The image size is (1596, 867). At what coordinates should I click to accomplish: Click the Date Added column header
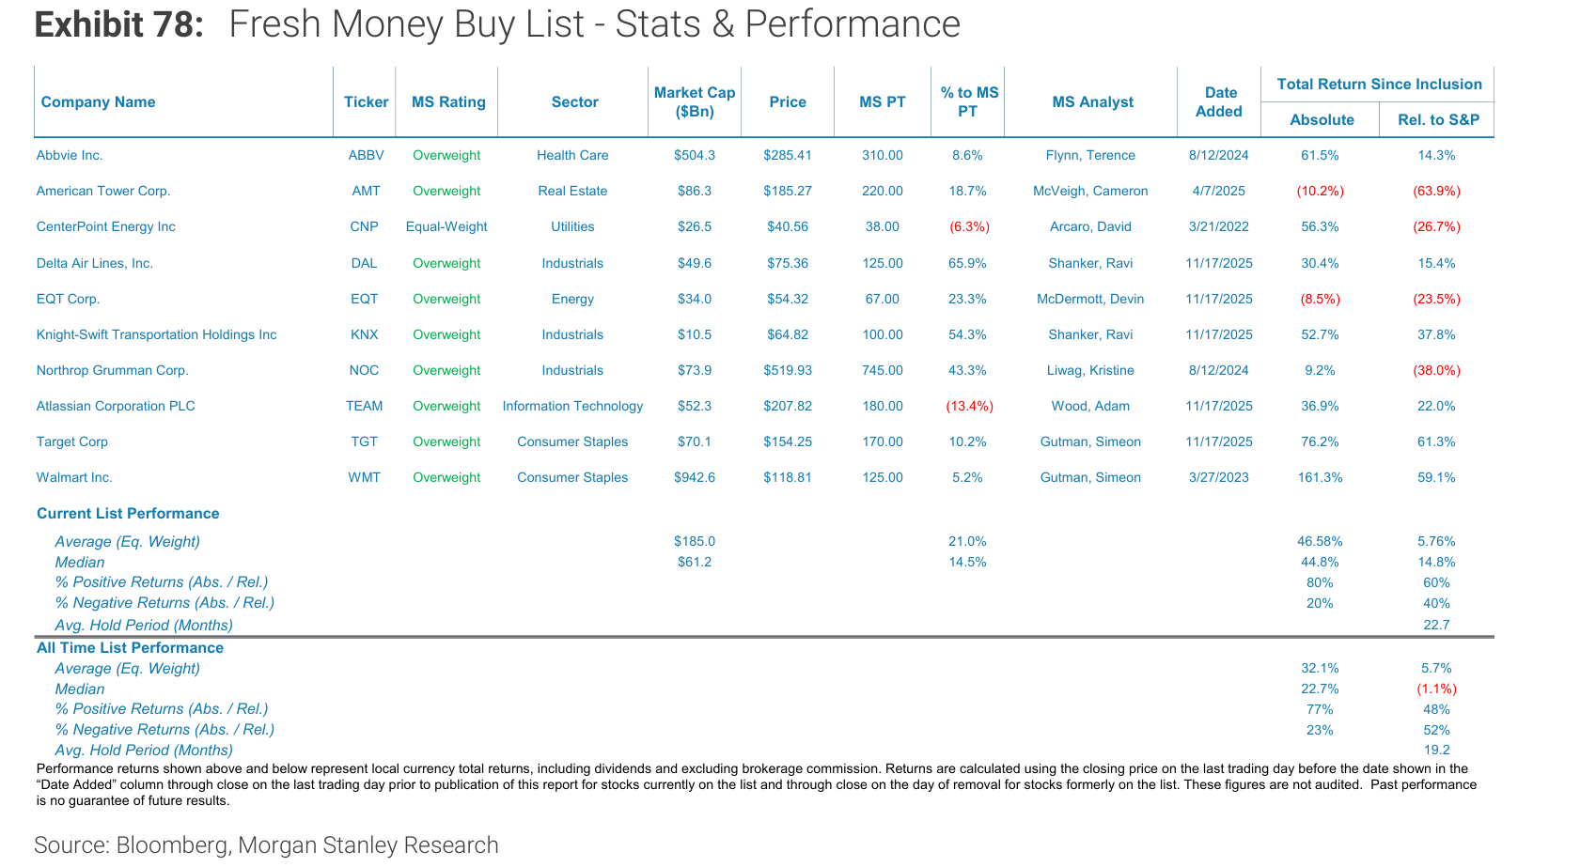(1219, 102)
